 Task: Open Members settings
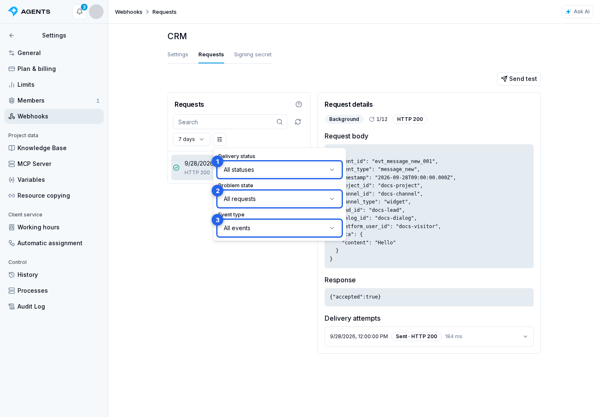coord(54,100)
